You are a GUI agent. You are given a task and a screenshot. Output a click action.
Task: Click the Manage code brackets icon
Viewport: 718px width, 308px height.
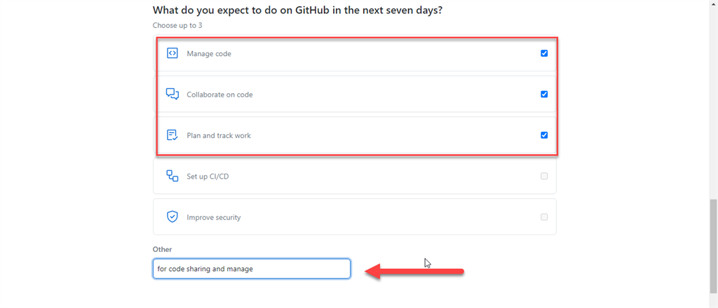[x=172, y=53]
